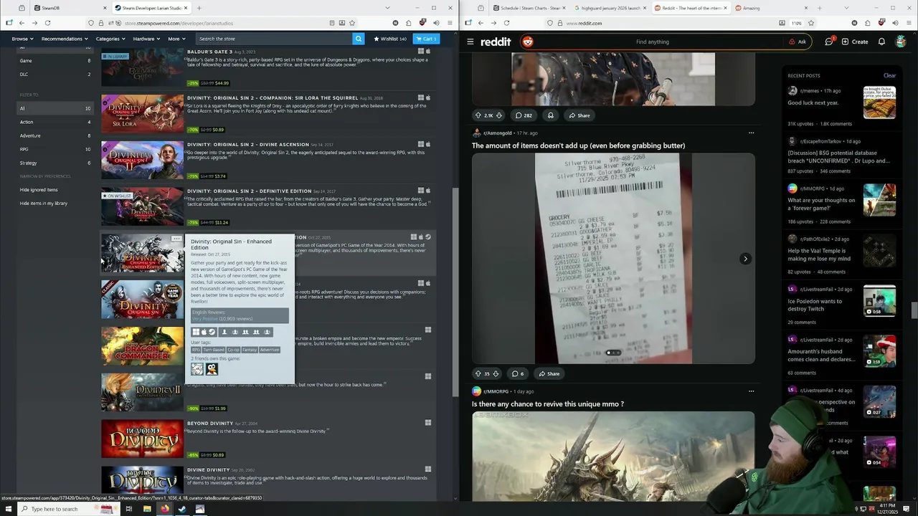This screenshot has height=516, width=918.
Task: Go to next image in receipt gallery
Action: coord(745,259)
